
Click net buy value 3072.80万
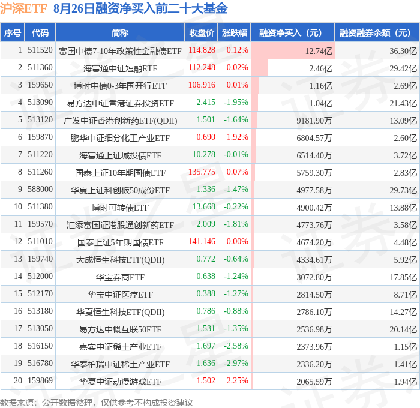click(314, 277)
